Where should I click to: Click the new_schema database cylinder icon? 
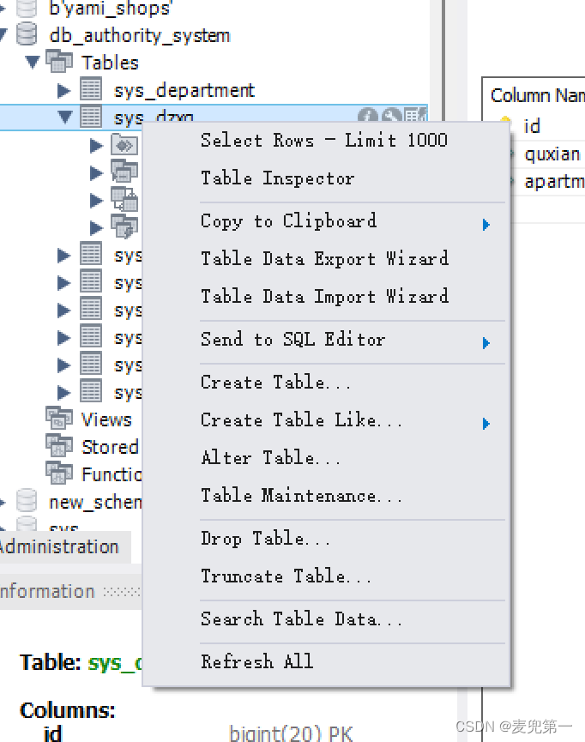click(26, 502)
